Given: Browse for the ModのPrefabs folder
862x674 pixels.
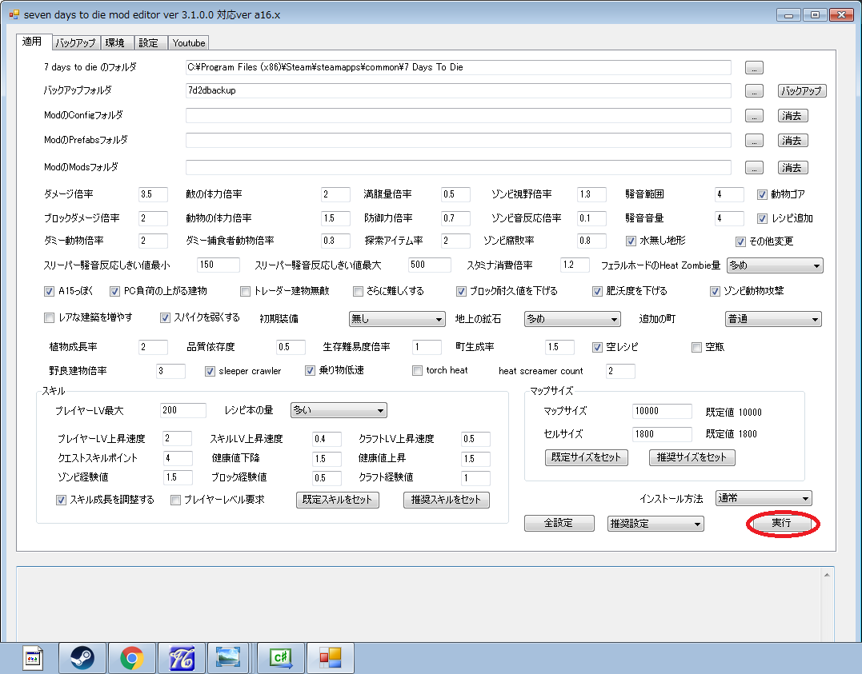Looking at the screenshot, I should 754,141.
